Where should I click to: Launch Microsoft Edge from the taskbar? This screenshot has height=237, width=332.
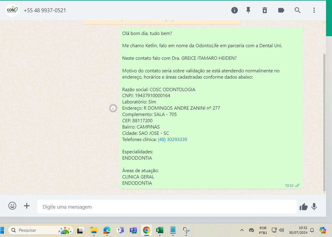107,230
